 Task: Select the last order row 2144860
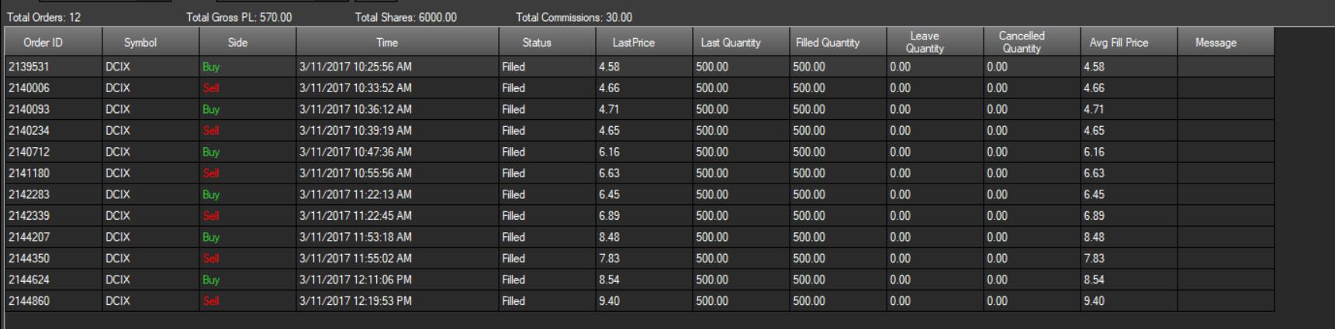[x=29, y=301]
